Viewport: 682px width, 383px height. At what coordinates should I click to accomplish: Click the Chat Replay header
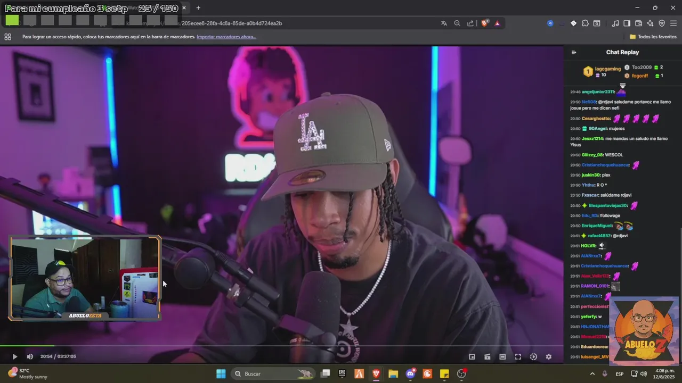[x=622, y=52]
